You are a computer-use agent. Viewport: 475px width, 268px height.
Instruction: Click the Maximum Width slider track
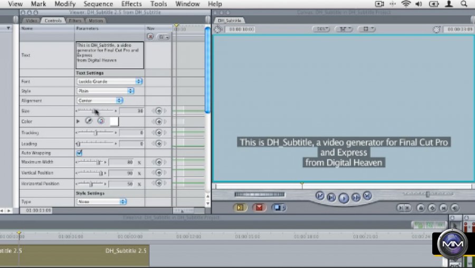[91, 162]
